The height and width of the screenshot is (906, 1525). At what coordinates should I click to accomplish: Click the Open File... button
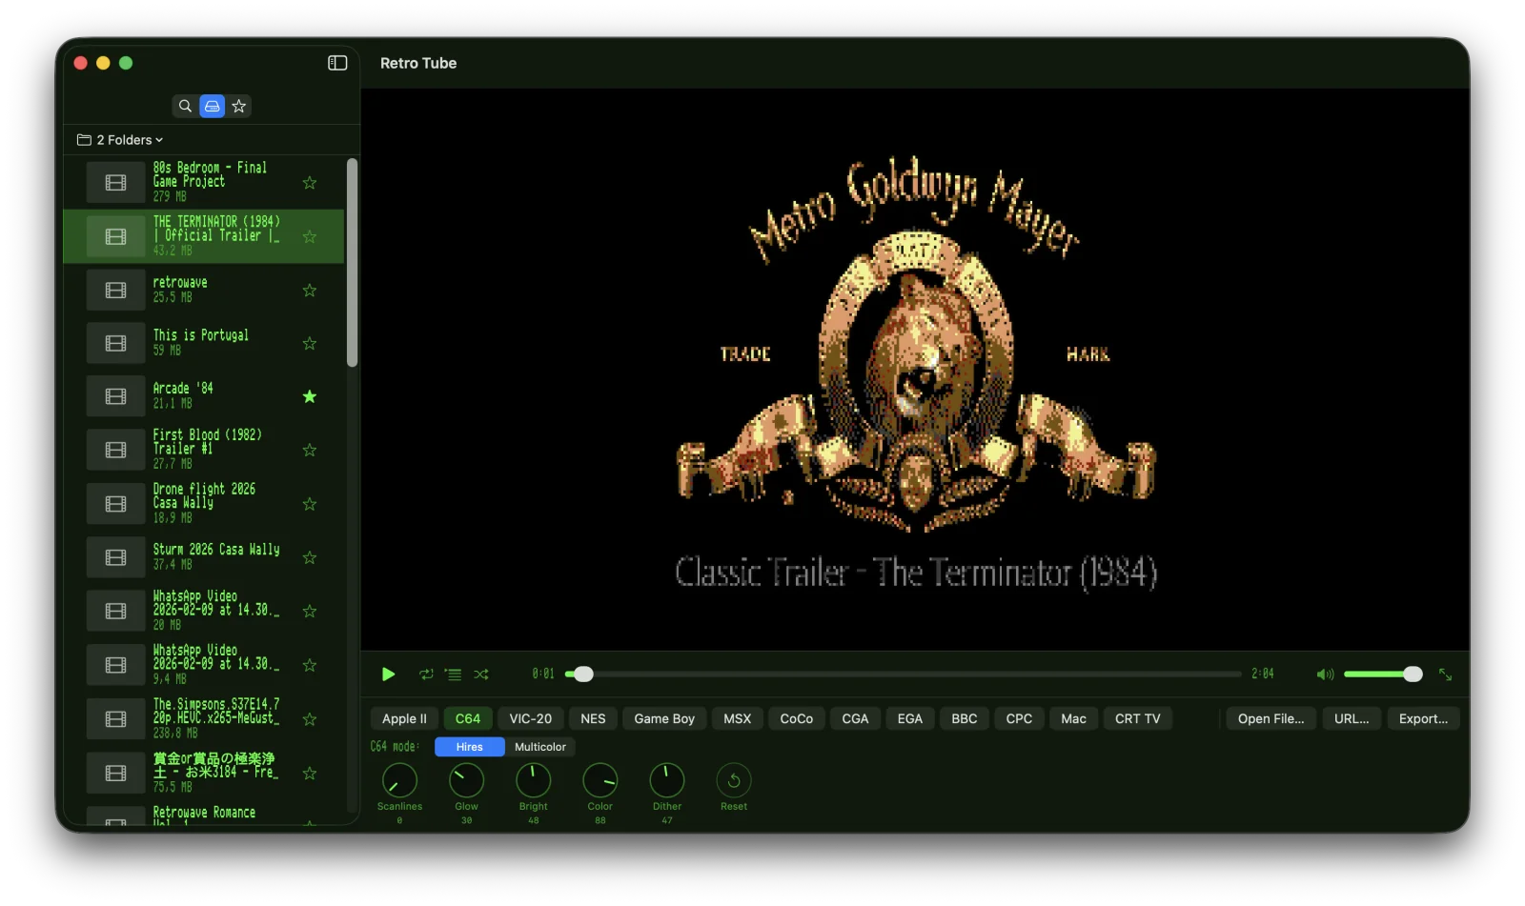(x=1271, y=718)
